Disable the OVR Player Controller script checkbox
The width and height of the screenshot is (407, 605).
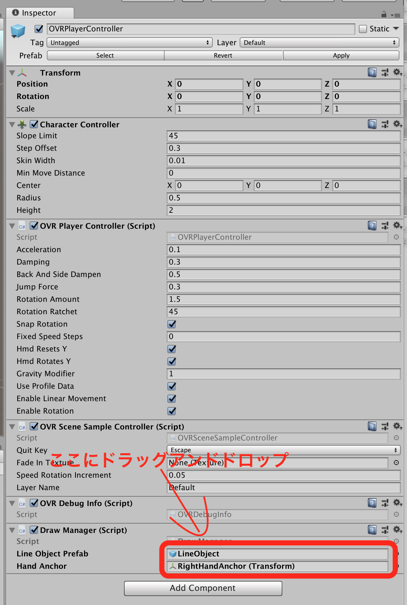(34, 225)
